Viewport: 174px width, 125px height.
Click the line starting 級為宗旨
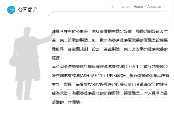point(110,93)
